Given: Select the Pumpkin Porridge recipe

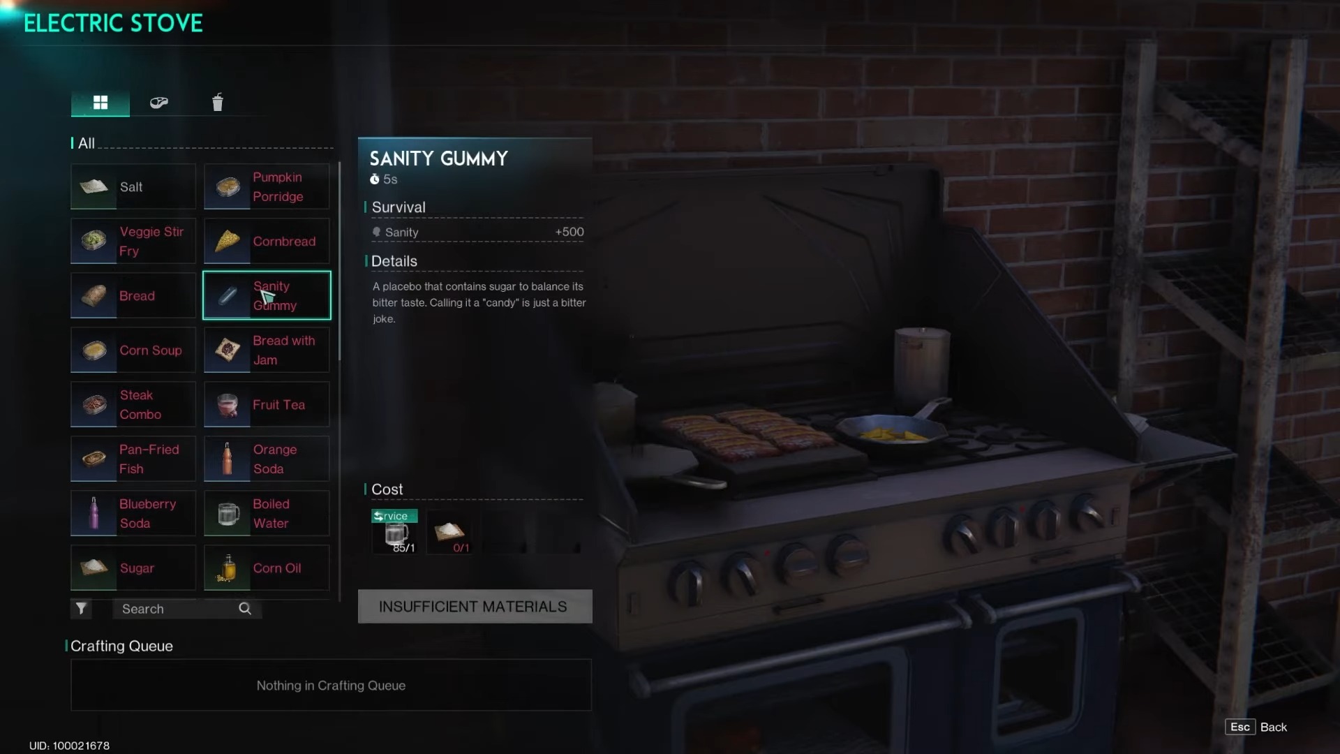Looking at the screenshot, I should (266, 186).
